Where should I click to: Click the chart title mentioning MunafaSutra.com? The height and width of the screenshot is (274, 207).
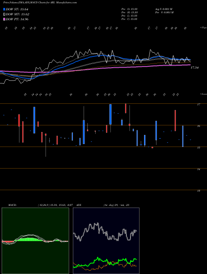40,2
